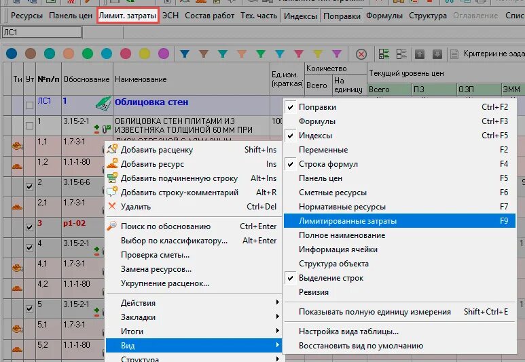
Task: Toggle the checked Строка формул option
Action: tap(399, 164)
